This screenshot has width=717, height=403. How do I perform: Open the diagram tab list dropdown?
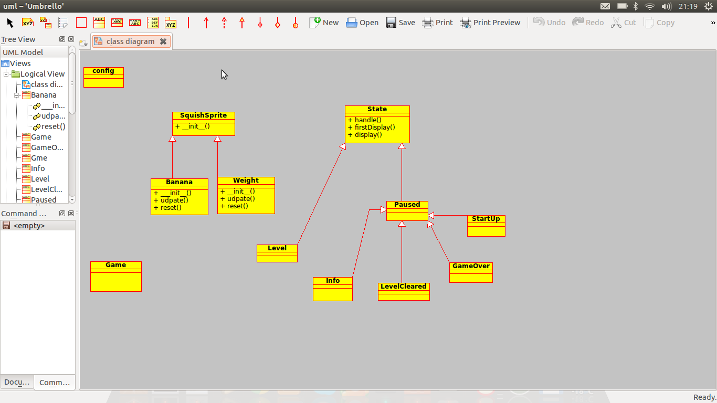tap(83, 43)
